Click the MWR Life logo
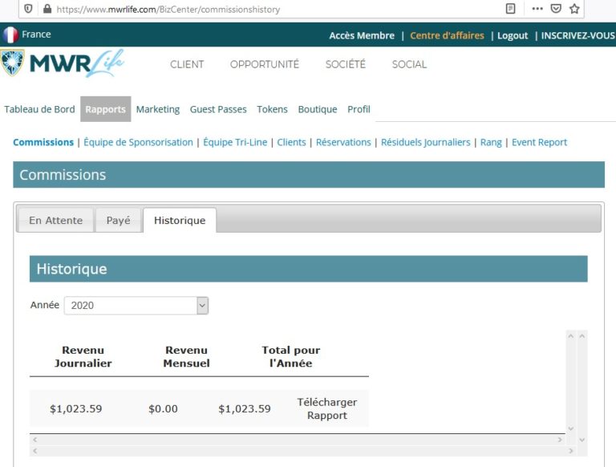Viewport: 616px width, 467px height. [63, 63]
